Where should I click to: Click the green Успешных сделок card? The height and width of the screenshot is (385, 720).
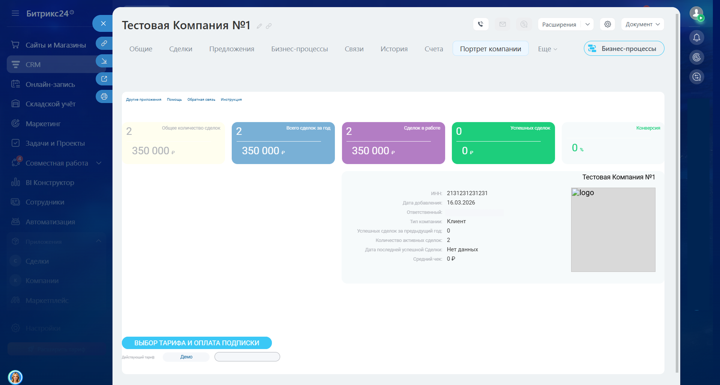(503, 143)
